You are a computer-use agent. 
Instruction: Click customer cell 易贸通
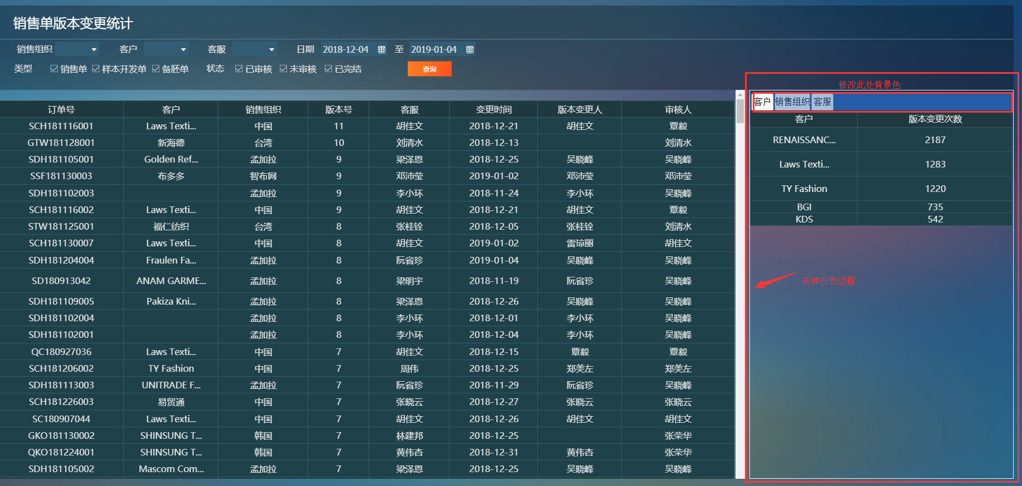point(171,402)
